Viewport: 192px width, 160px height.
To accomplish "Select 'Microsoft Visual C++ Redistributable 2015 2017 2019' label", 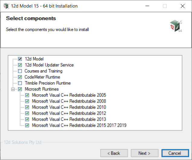I will [79, 125].
